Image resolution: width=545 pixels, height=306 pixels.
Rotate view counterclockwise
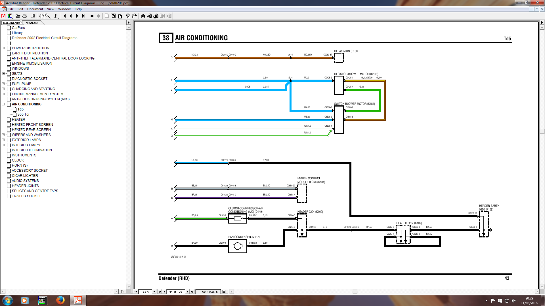point(128,16)
